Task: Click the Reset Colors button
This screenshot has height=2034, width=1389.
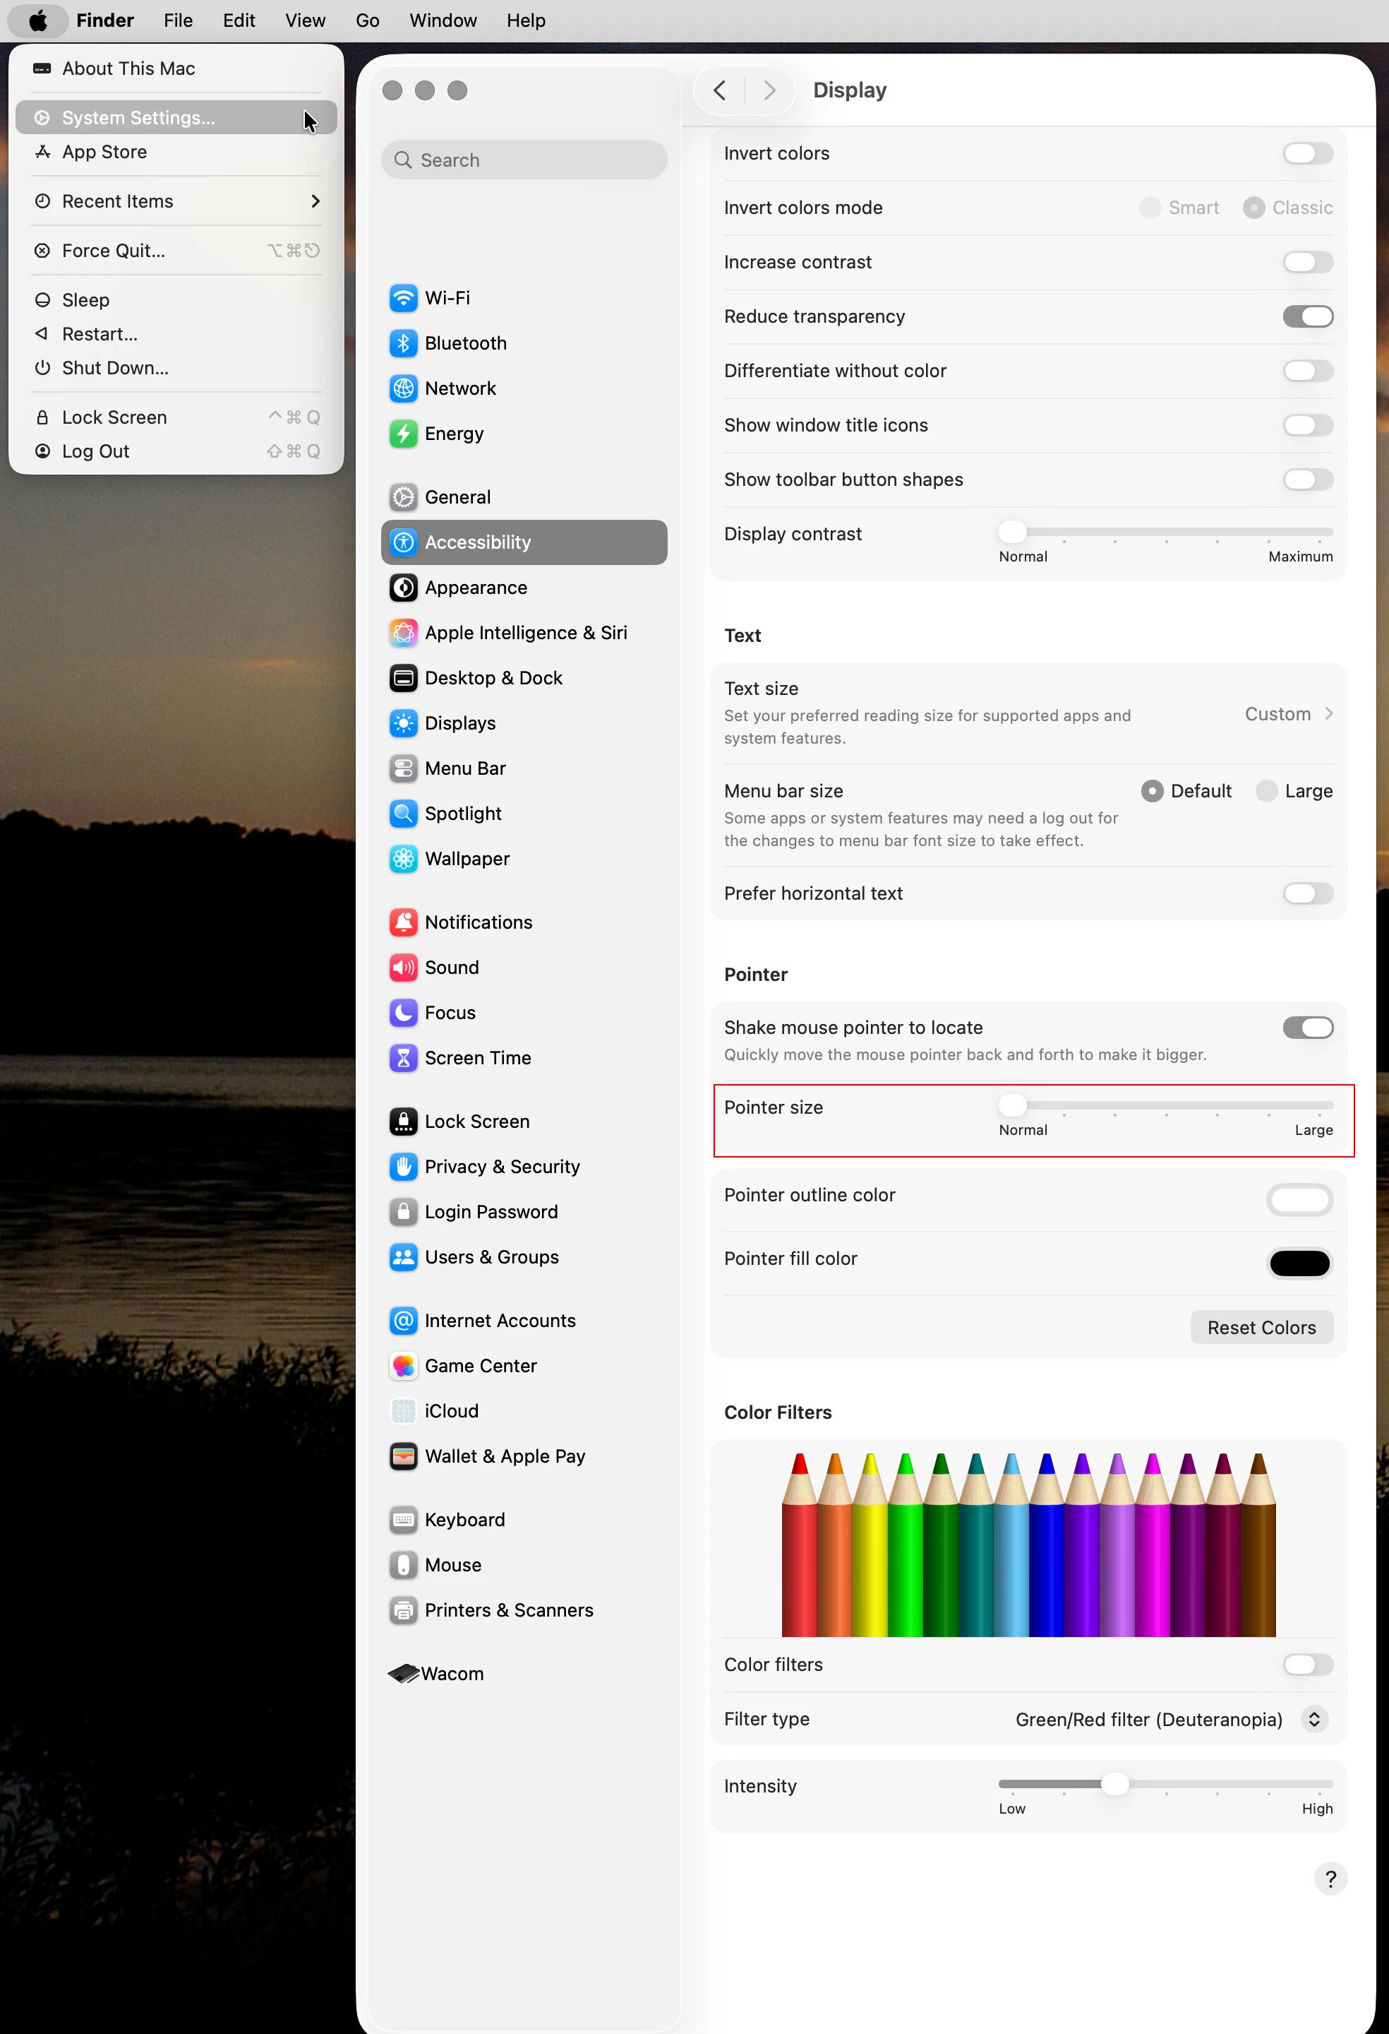Action: click(1261, 1328)
